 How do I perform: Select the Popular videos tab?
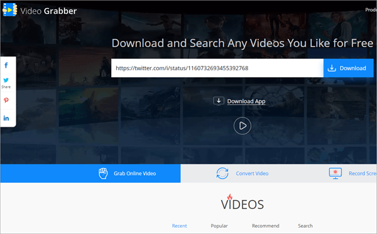(x=219, y=226)
